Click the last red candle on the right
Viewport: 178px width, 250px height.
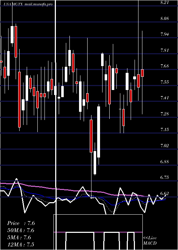tap(142, 73)
